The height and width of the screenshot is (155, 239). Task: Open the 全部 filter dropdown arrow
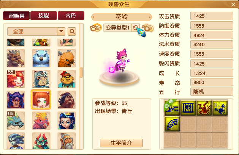(x=61, y=31)
